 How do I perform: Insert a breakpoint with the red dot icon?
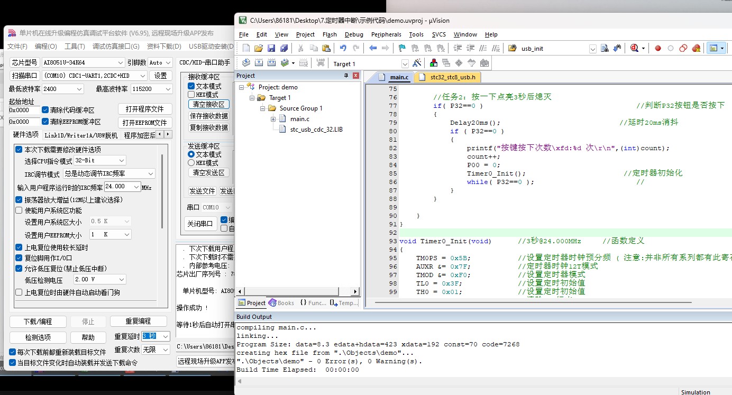pyautogui.click(x=658, y=48)
